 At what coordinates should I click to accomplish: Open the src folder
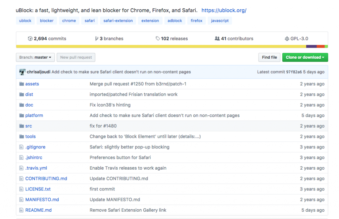pyautogui.click(x=28, y=126)
